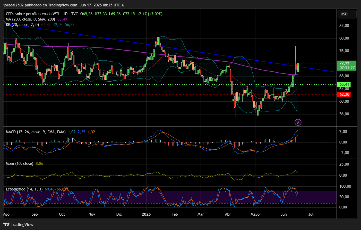Select the Mom (10, close) legend
This screenshot has height=230, width=361.
click(x=20, y=164)
